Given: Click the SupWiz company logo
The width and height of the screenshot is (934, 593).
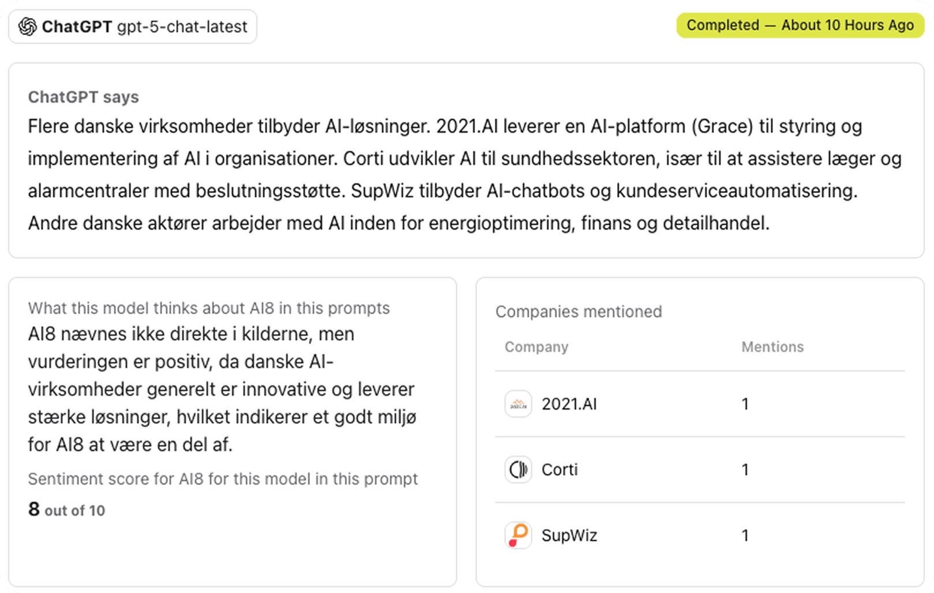Looking at the screenshot, I should coord(518,535).
